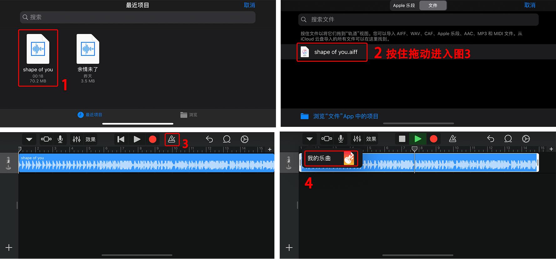The width and height of the screenshot is (556, 259).
Task: Open 浏览"文件"App 中的项目 link
Action: click(x=339, y=116)
